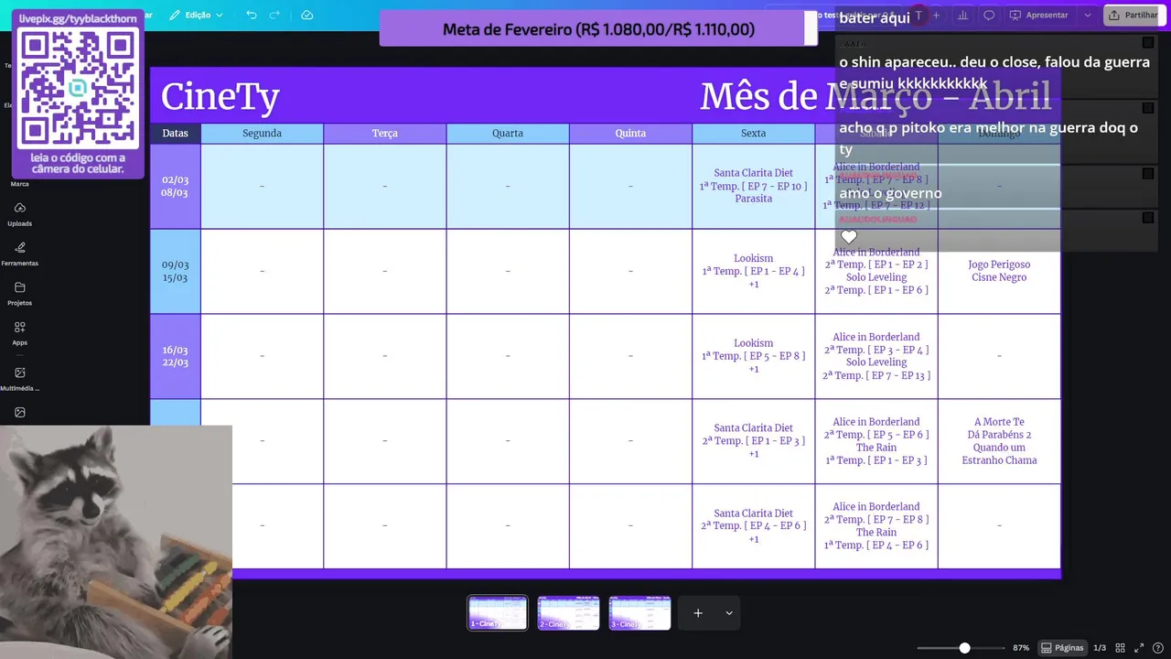Select the Lookism EP 1 - EP 4 cell

click(x=754, y=272)
